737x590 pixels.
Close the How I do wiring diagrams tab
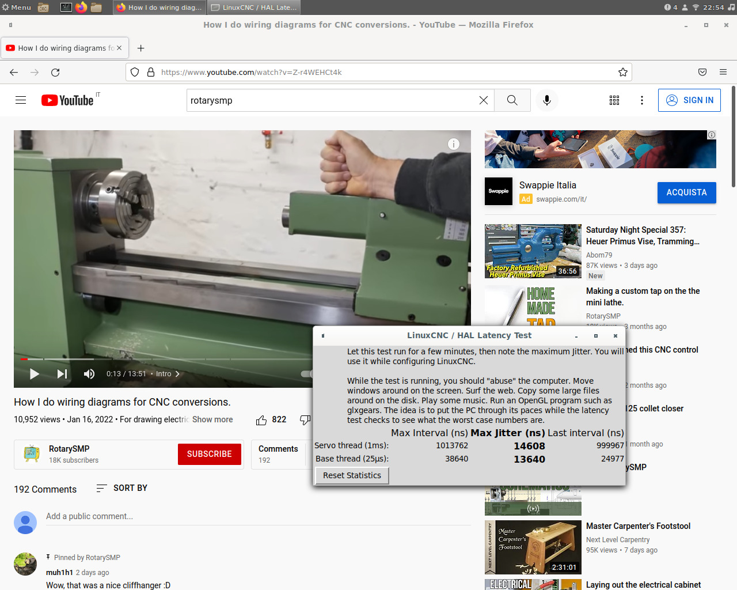pos(119,48)
